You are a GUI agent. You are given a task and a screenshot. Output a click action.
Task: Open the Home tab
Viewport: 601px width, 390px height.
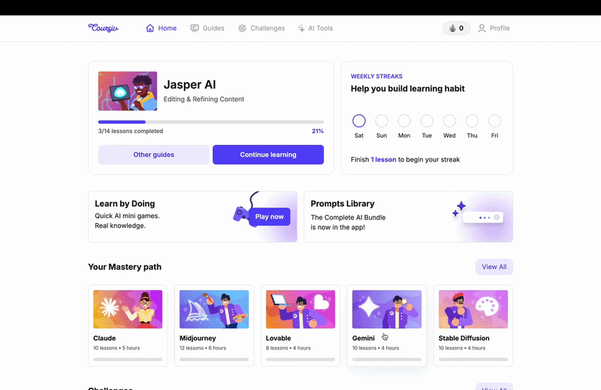point(162,28)
